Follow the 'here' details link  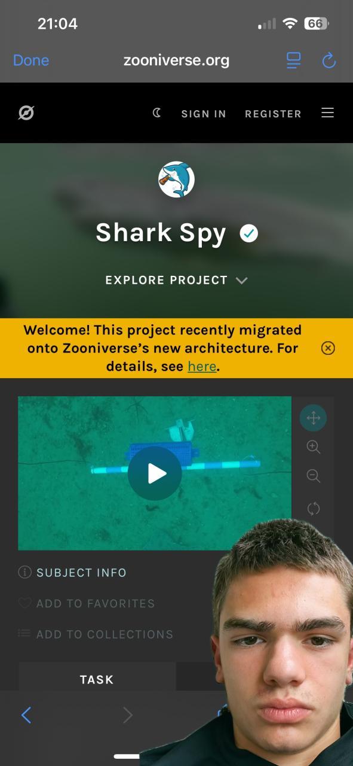point(202,366)
